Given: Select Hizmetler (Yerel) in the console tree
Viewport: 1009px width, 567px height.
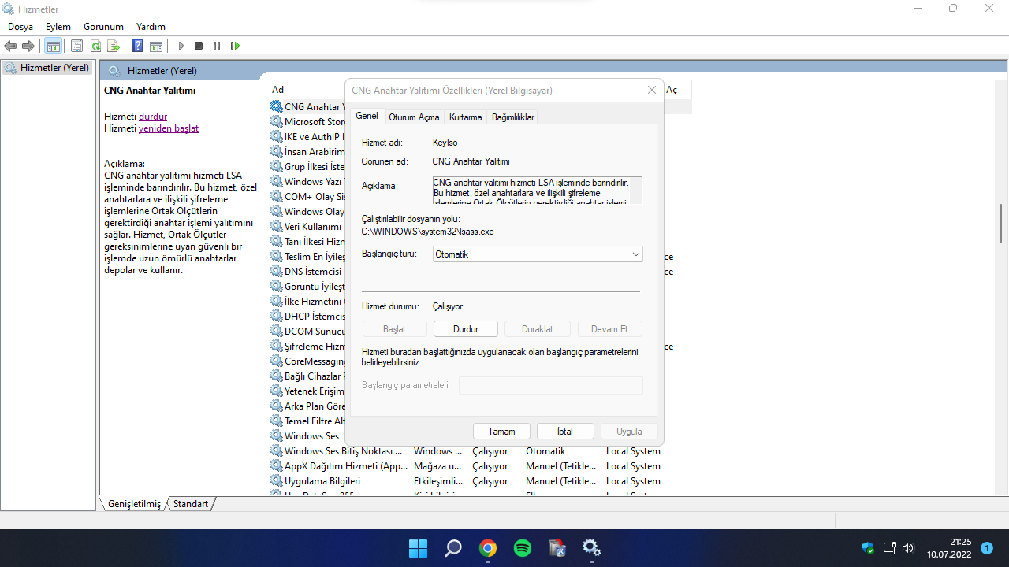Looking at the screenshot, I should 47,68.
